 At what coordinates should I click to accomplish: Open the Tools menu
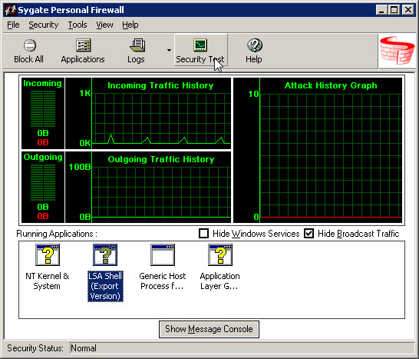click(78, 25)
